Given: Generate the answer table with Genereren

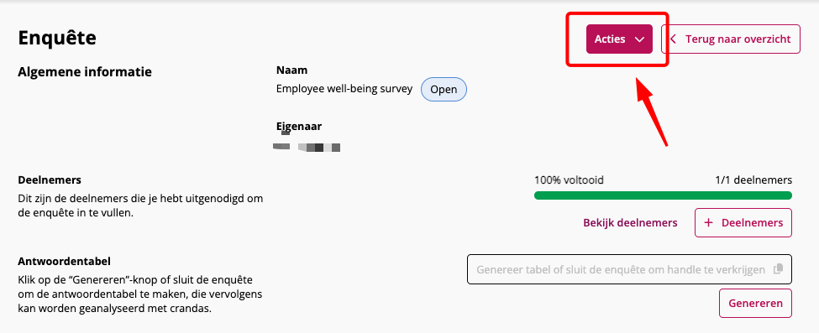Looking at the screenshot, I should point(755,304).
